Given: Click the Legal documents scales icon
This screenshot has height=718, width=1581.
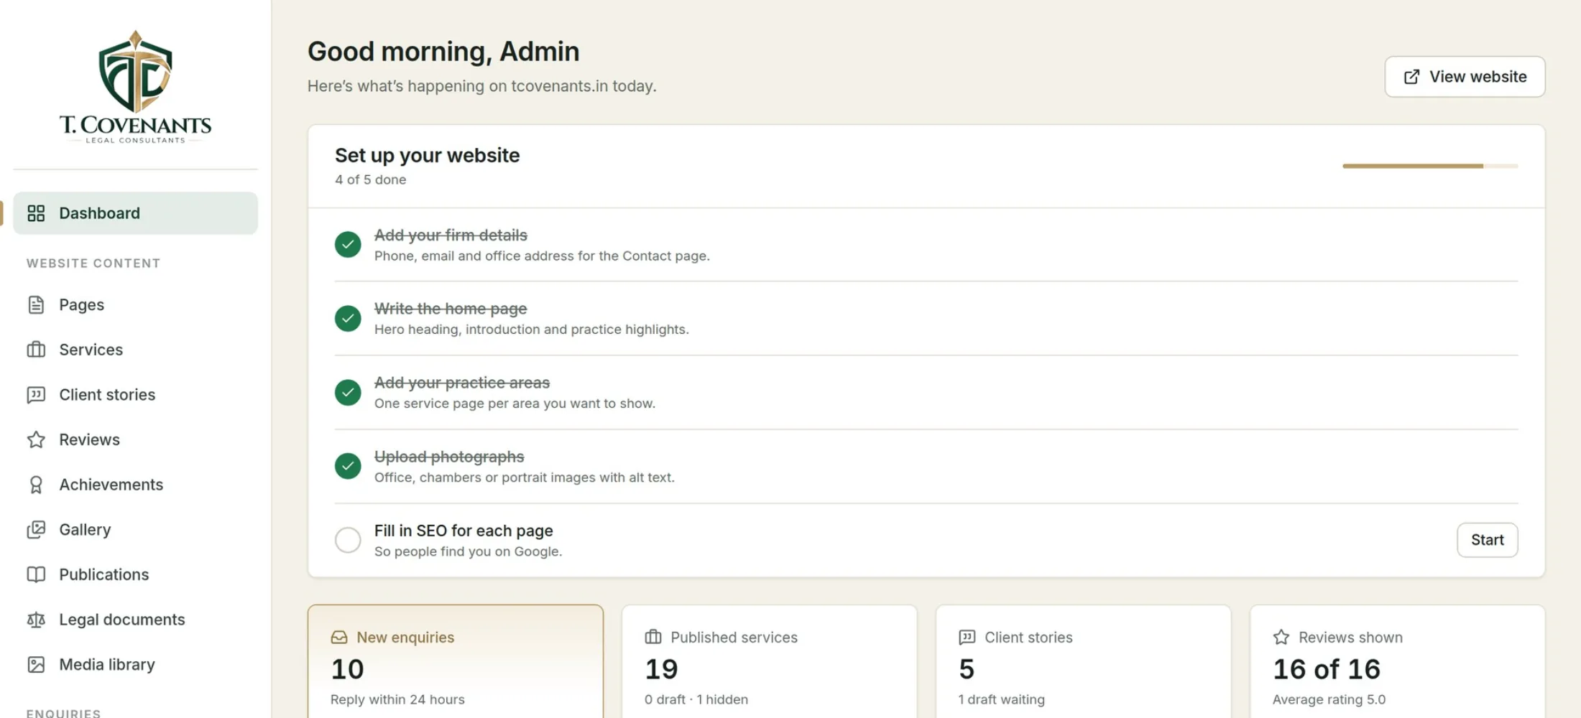Looking at the screenshot, I should [x=36, y=620].
